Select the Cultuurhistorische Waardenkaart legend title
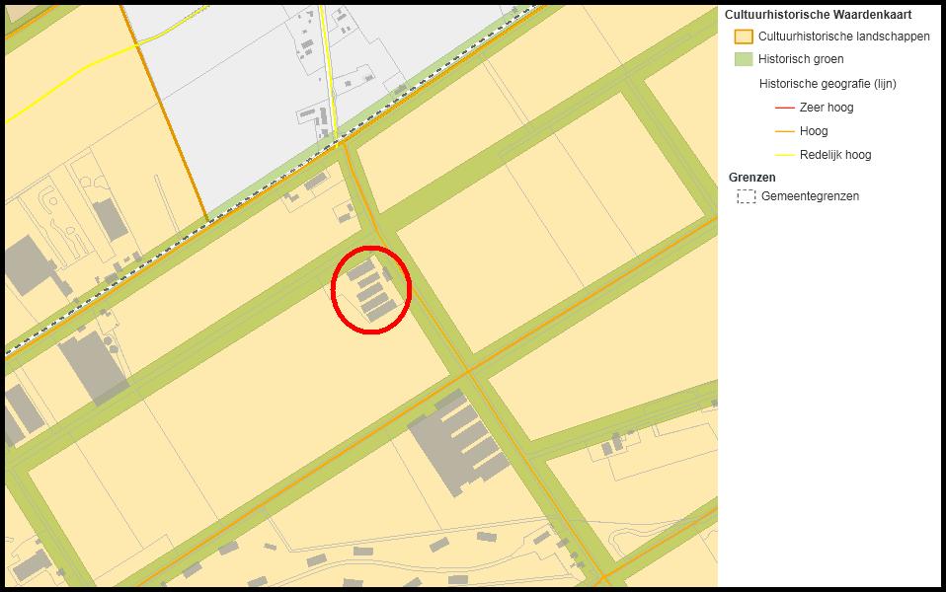 point(818,15)
